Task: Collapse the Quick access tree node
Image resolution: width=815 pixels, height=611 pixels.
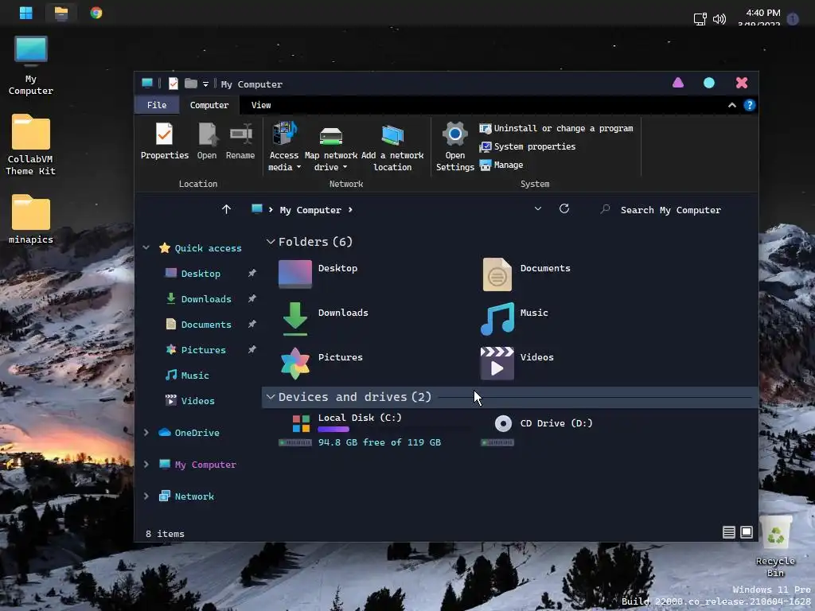Action: (146, 248)
